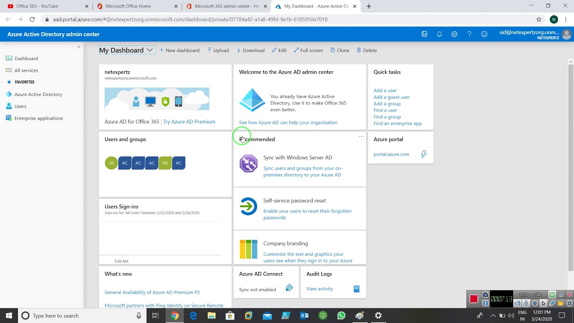Send feedback with the smiley icon

(484, 34)
